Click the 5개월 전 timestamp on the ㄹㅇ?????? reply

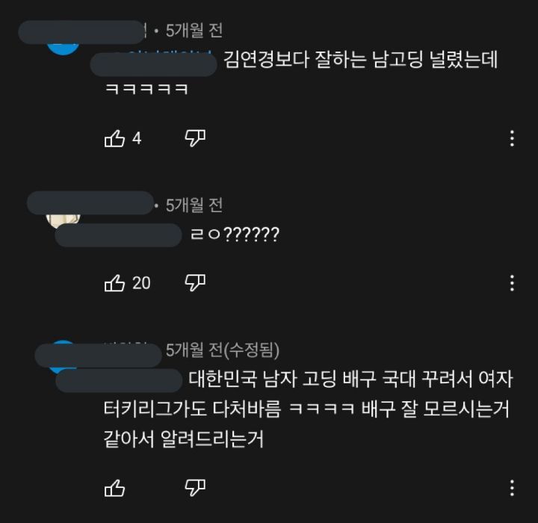click(194, 205)
